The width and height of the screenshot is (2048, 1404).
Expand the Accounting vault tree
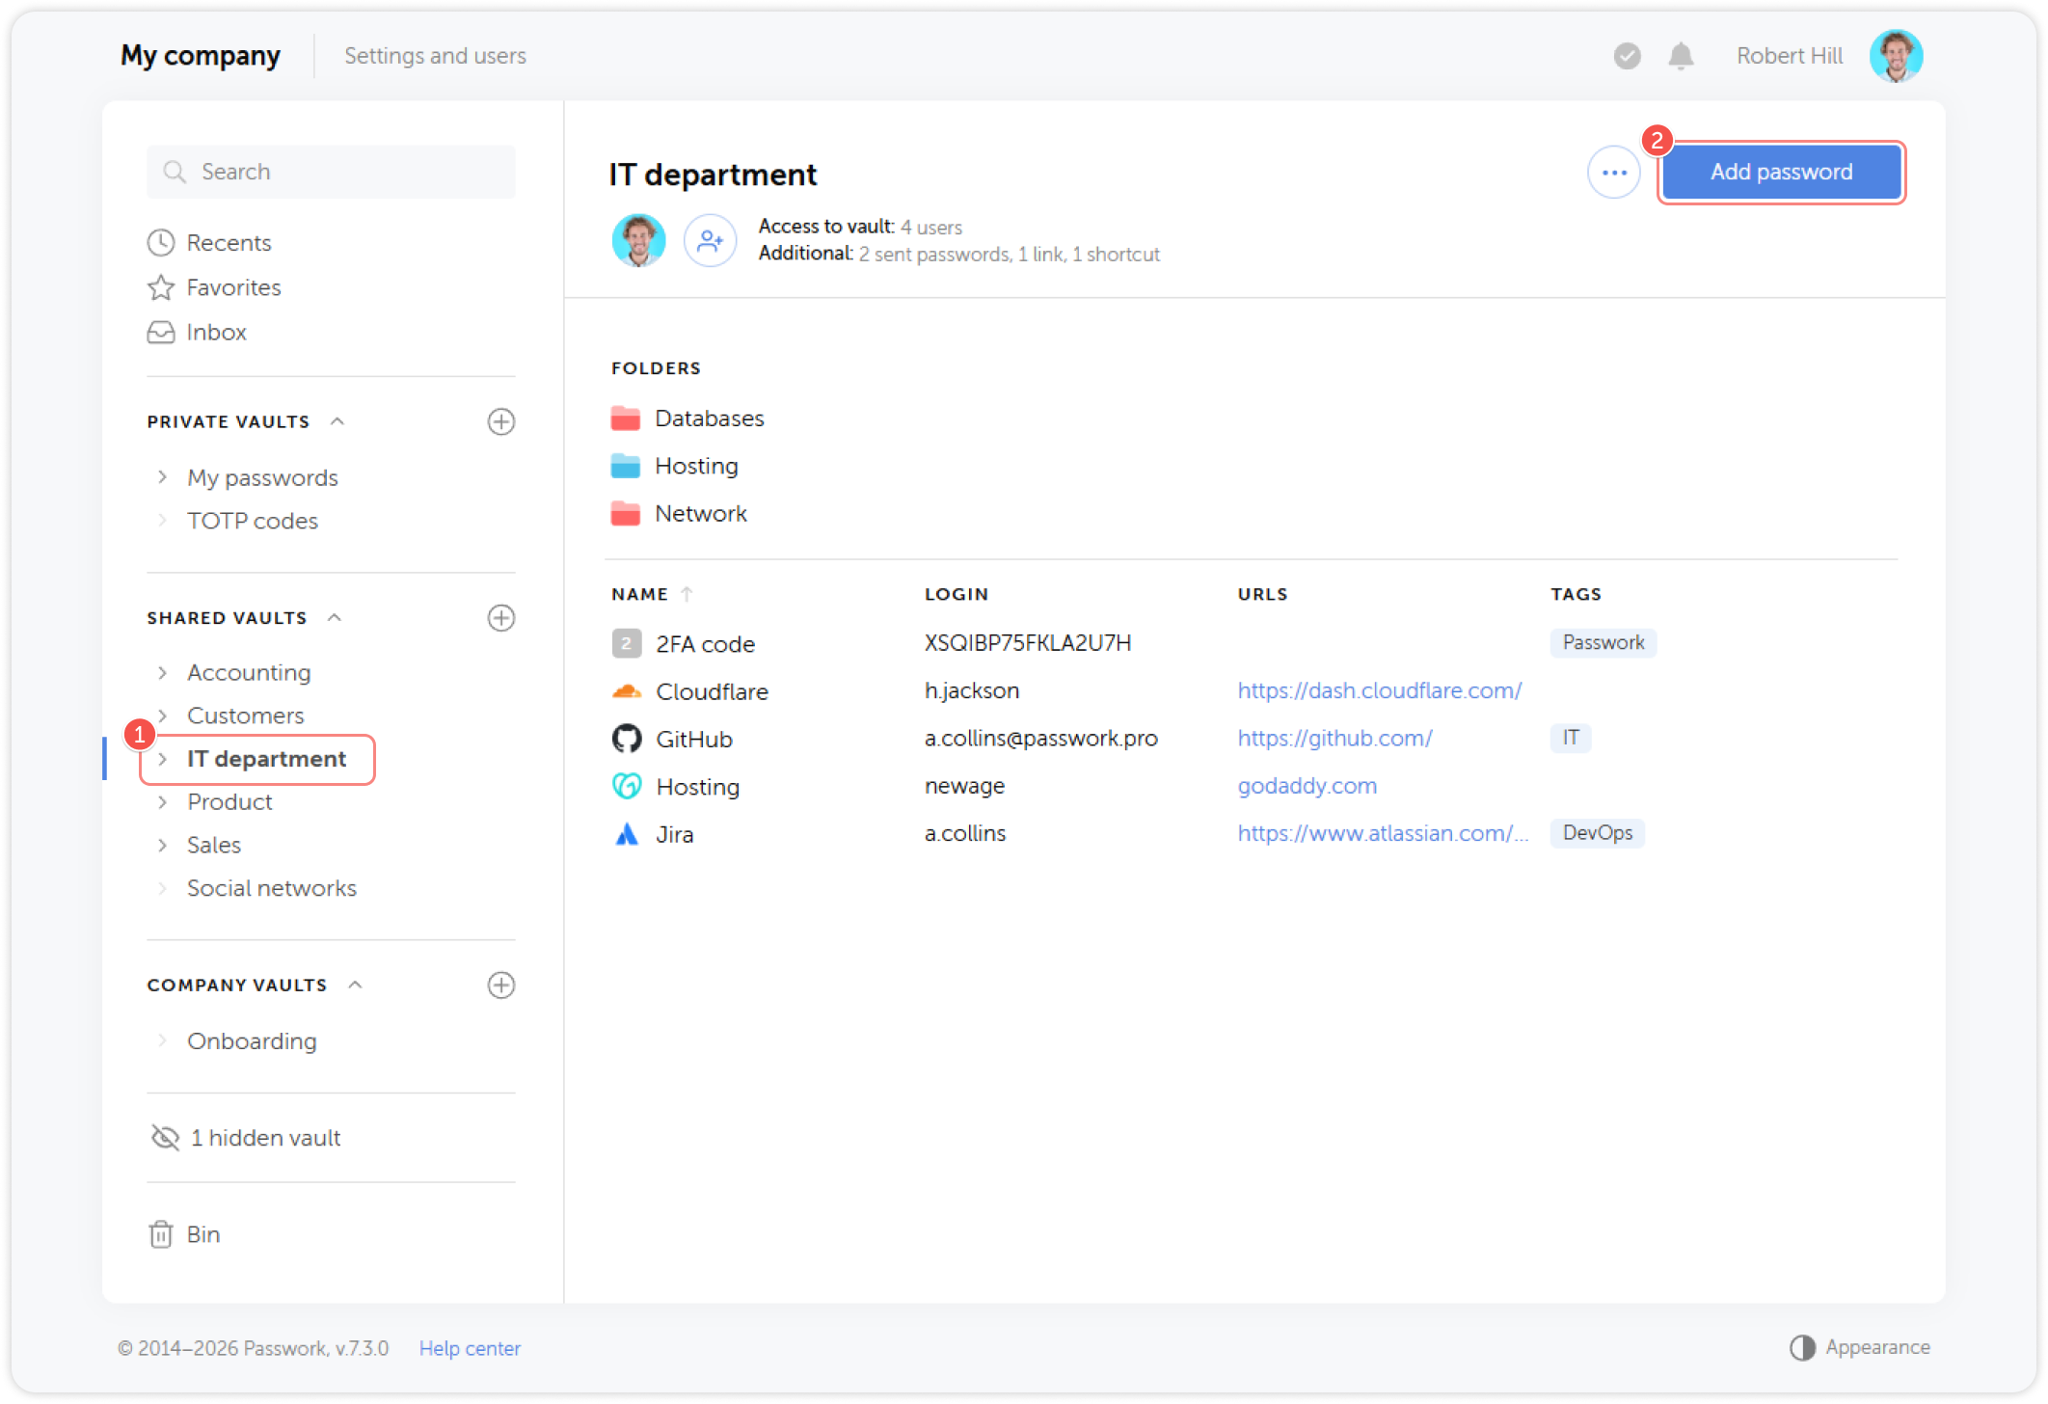click(162, 672)
